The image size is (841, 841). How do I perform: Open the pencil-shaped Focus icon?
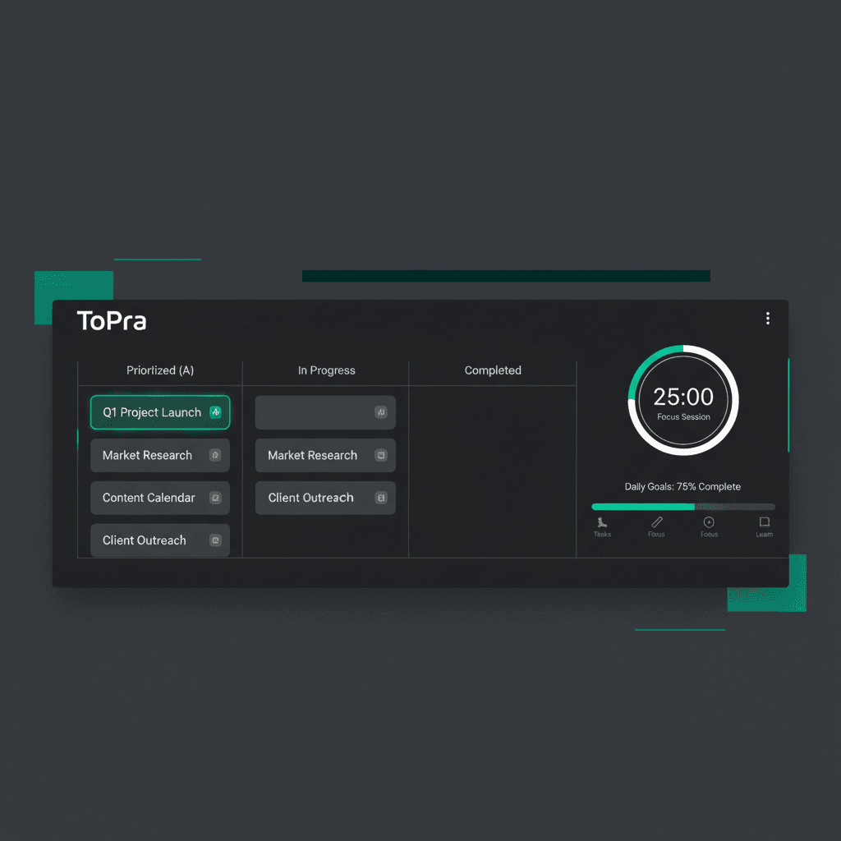point(656,526)
